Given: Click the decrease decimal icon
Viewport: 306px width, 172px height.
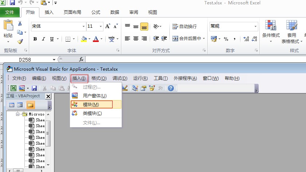Looking at the screenshot, I should coord(254,39).
